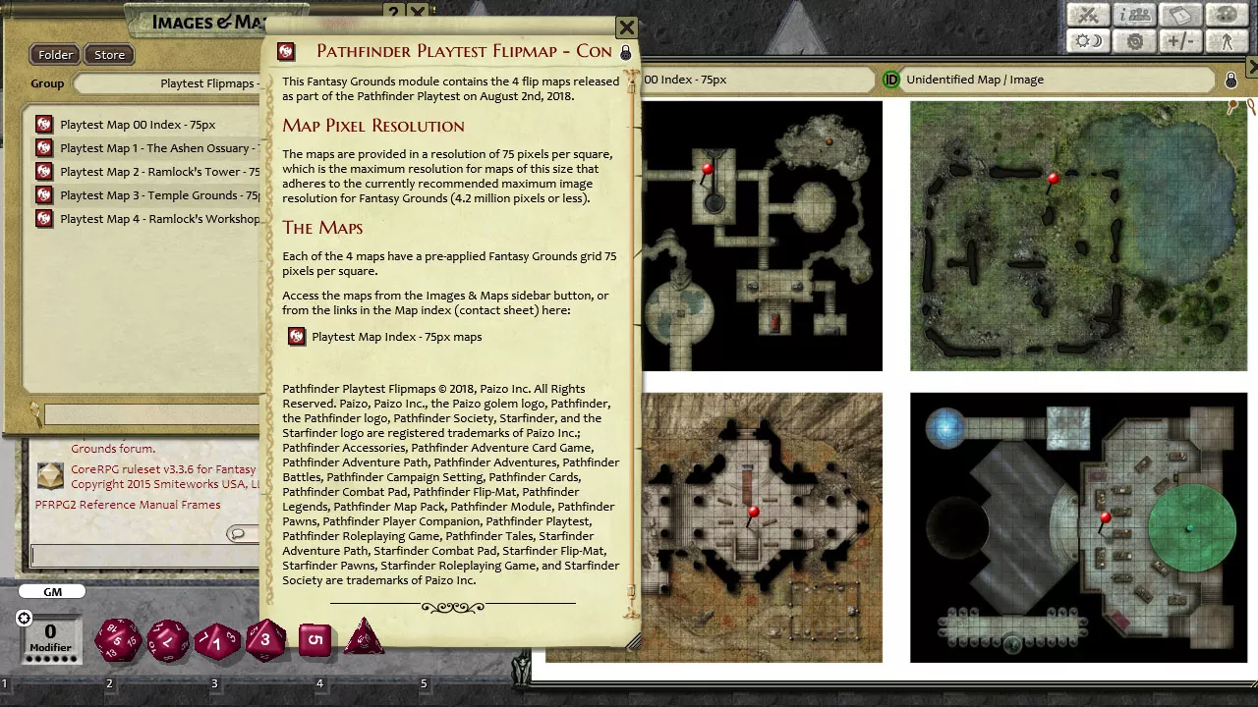The height and width of the screenshot is (707, 1258).
Task: Click the Modifier box showing 0
Action: (x=50, y=637)
